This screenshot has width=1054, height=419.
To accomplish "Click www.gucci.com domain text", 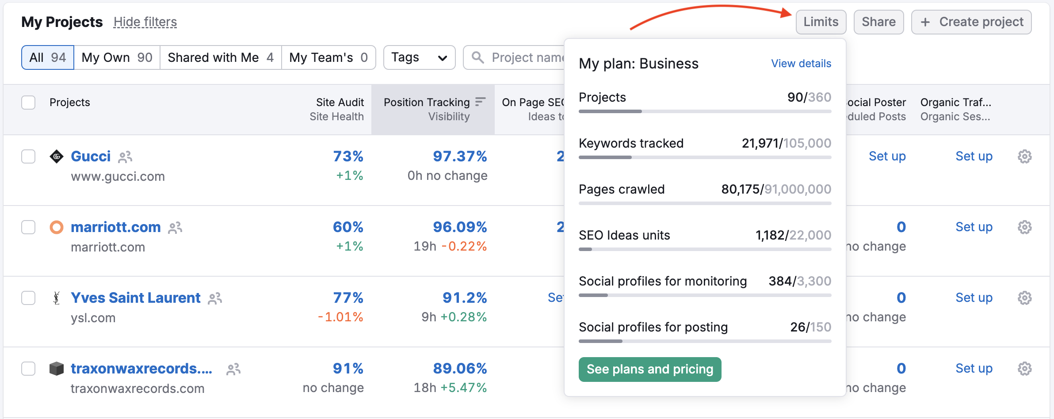I will (x=118, y=177).
